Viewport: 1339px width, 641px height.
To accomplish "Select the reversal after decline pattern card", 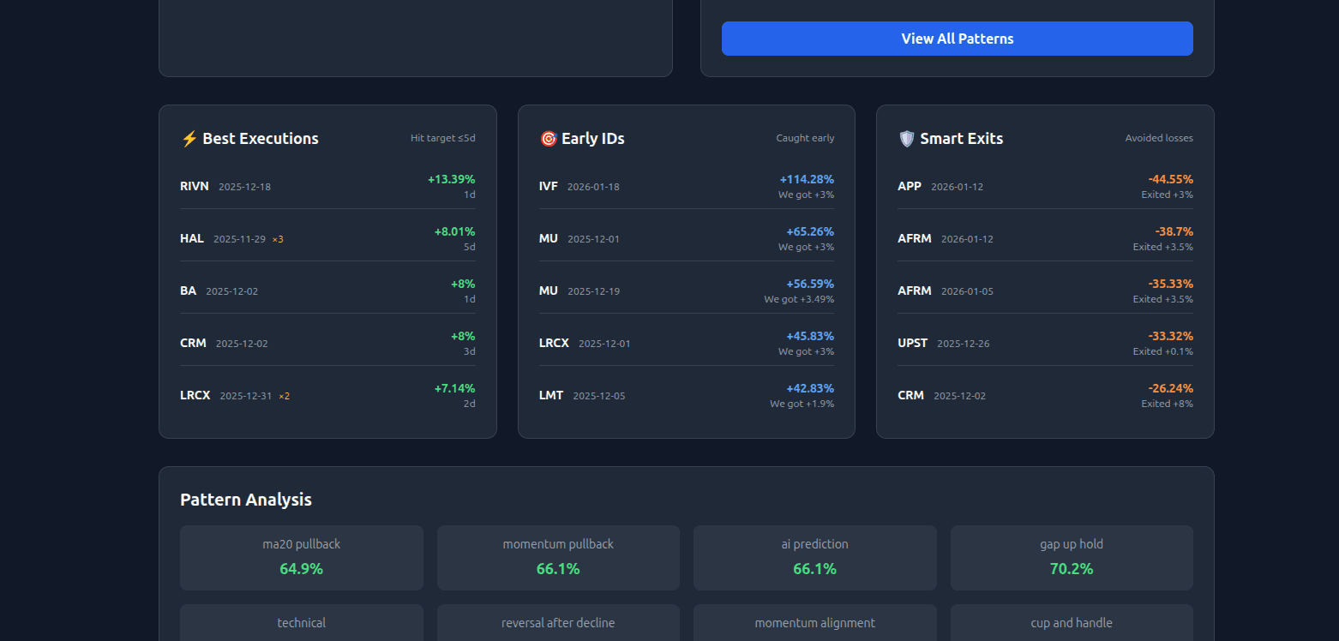I will pos(558,623).
